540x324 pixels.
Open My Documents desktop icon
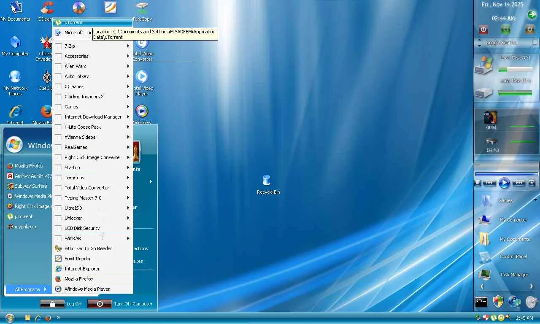[16, 12]
